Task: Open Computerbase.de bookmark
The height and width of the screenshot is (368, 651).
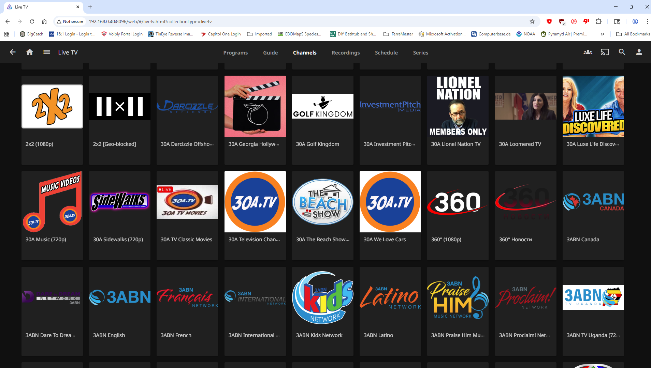Action: pos(491,34)
